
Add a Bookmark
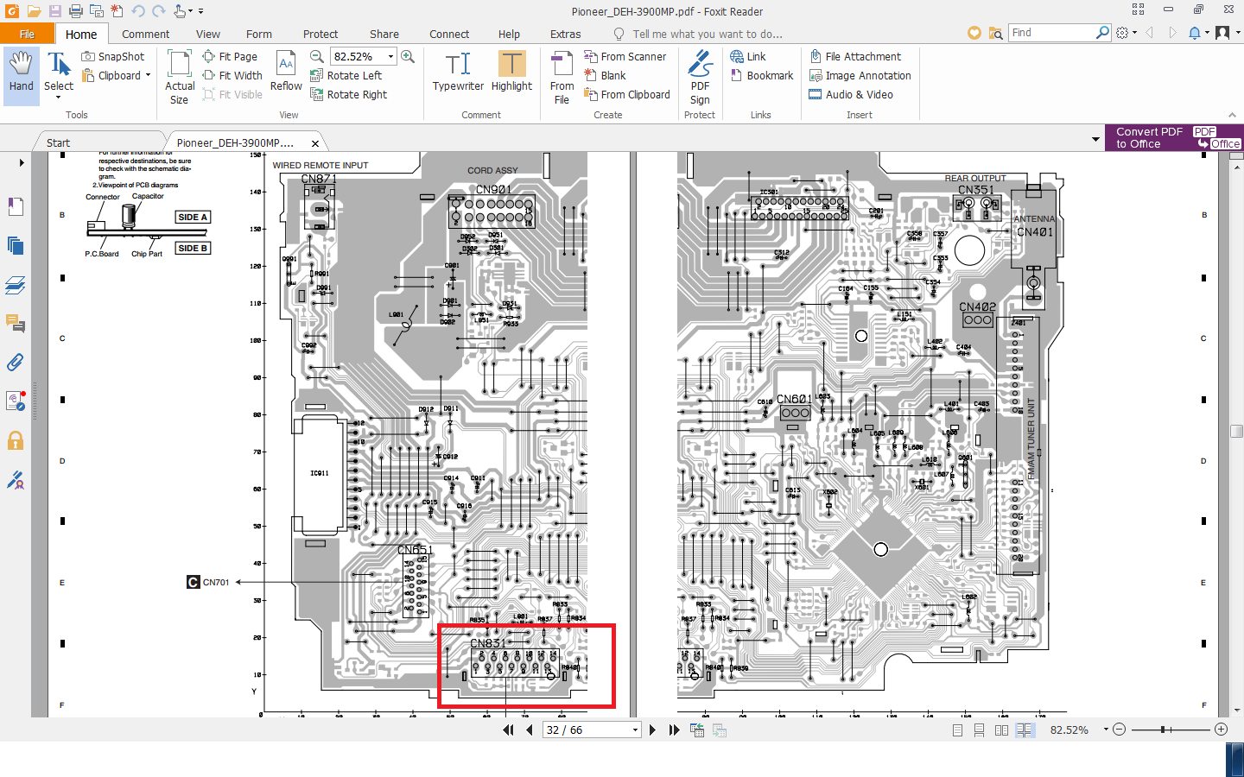pos(762,75)
